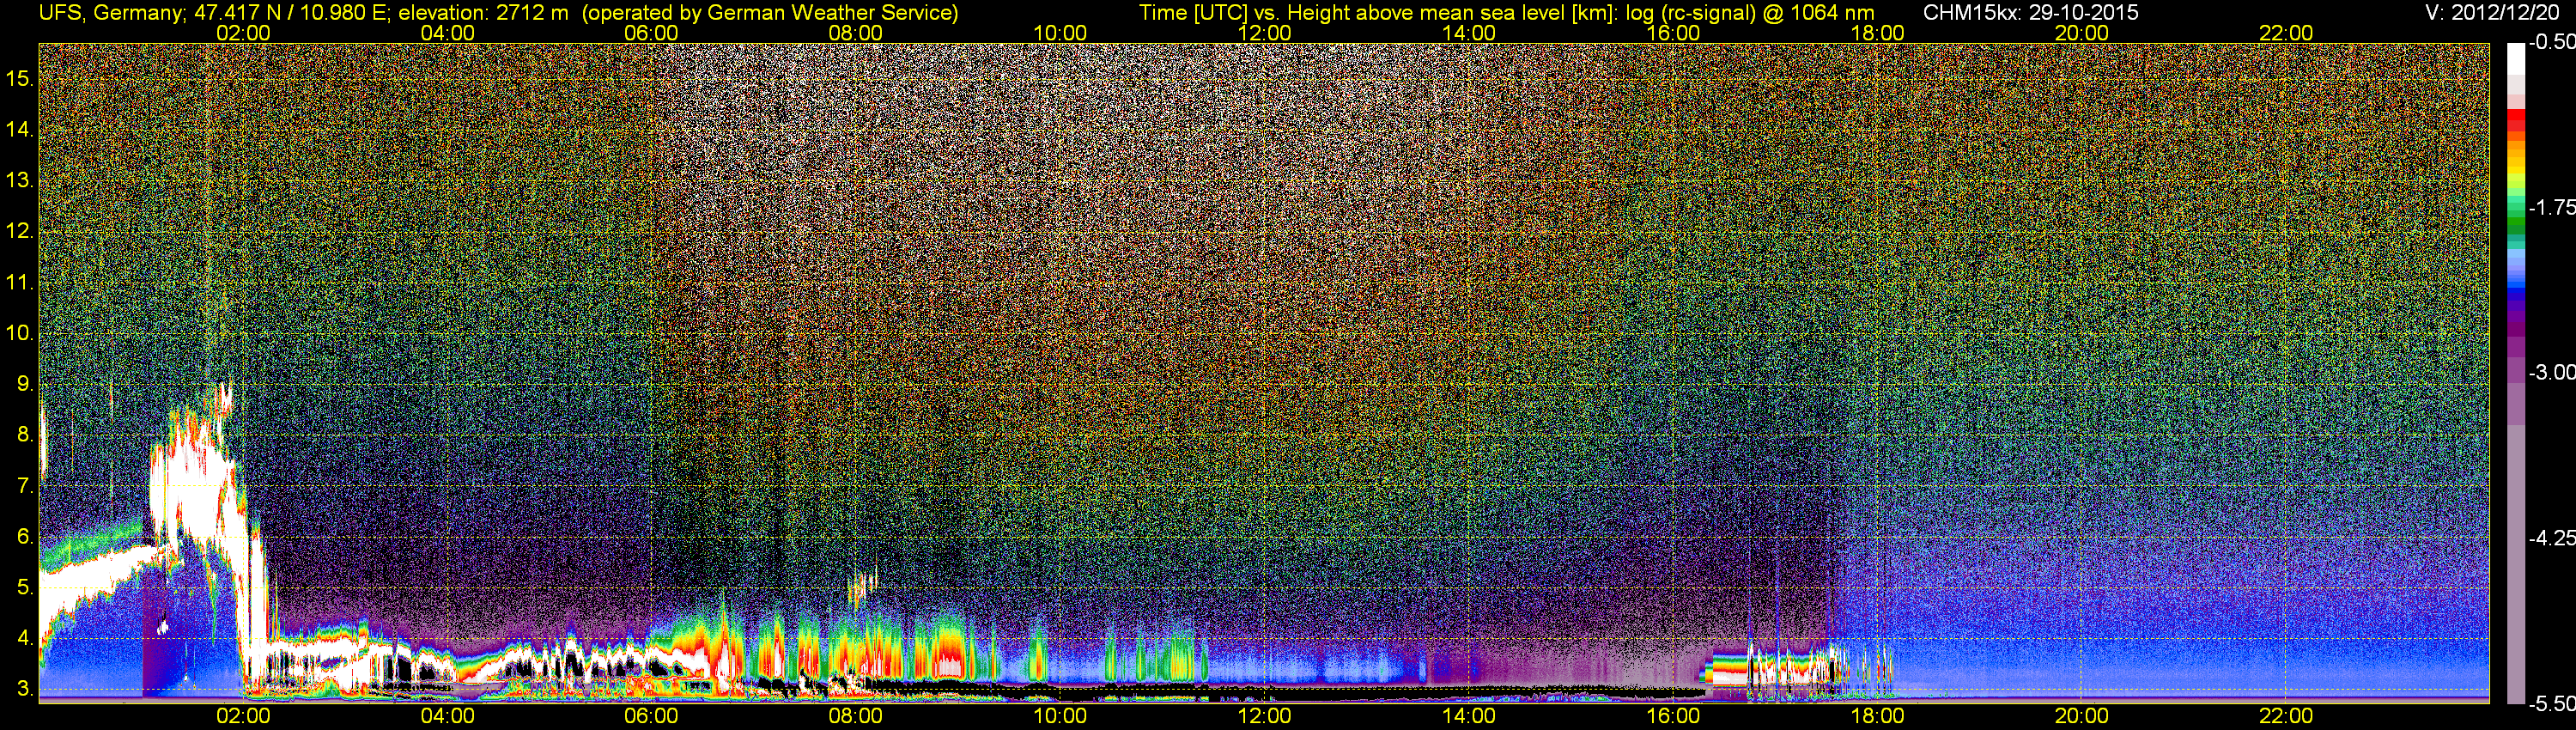Image resolution: width=2576 pixels, height=730 pixels.
Task: Click the -5.50 value on the color scale
Action: click(x=2551, y=703)
